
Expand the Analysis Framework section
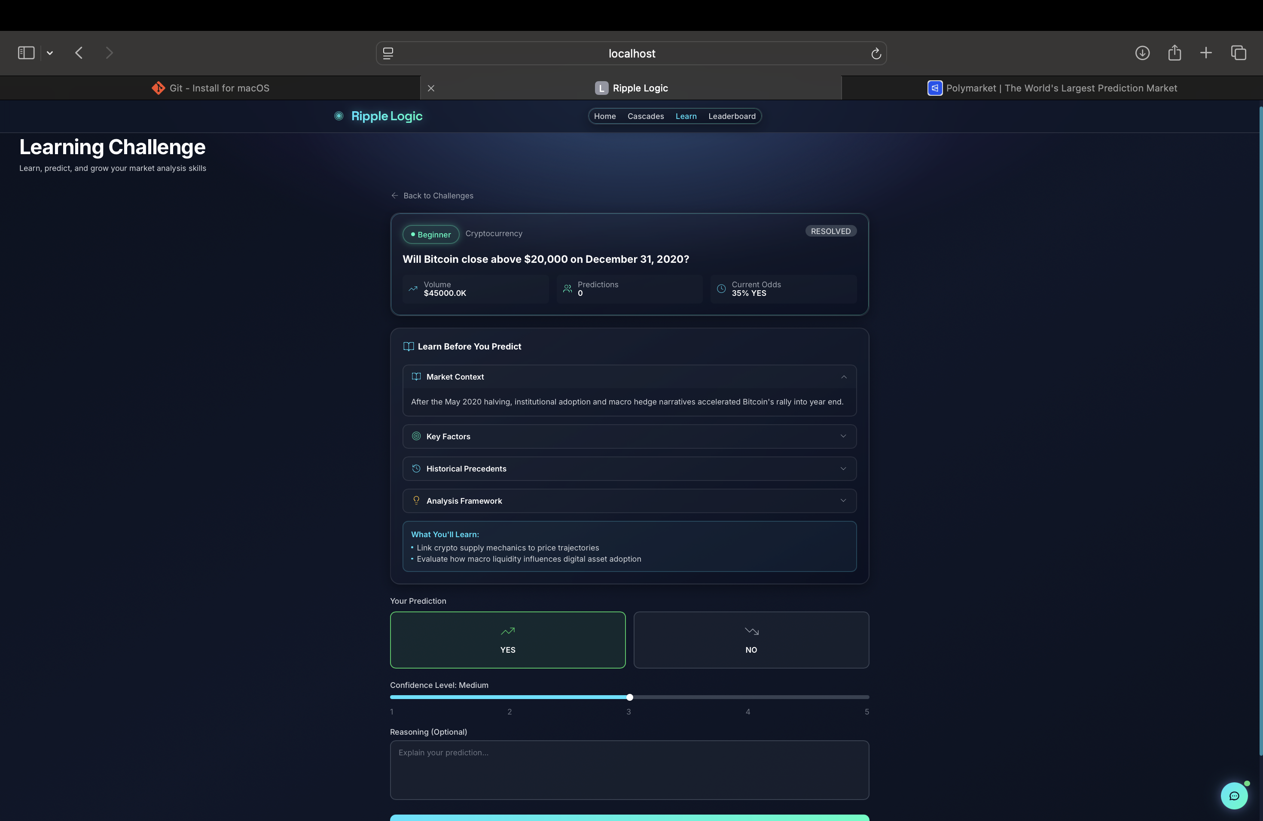[x=629, y=501]
